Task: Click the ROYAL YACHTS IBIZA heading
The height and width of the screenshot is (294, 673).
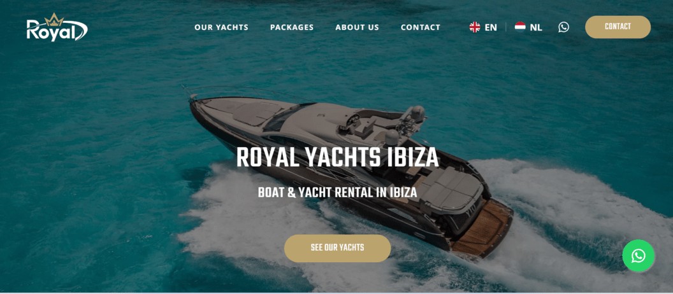Action: click(337, 158)
